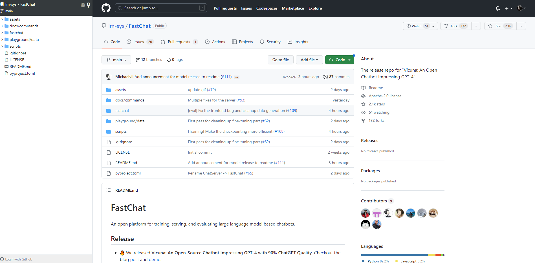The image size is (535, 263).
Task: Open the README outline list icon
Action: (x=109, y=190)
